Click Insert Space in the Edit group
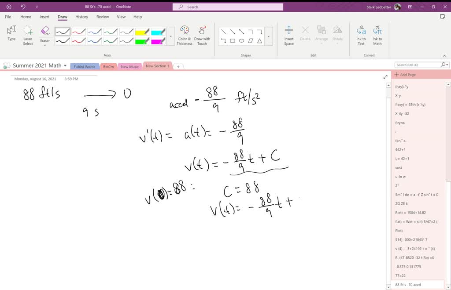The height and width of the screenshot is (290, 451). tap(289, 35)
